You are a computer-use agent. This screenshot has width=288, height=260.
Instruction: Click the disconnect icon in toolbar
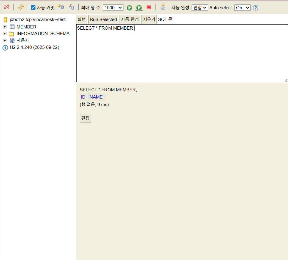7,7
